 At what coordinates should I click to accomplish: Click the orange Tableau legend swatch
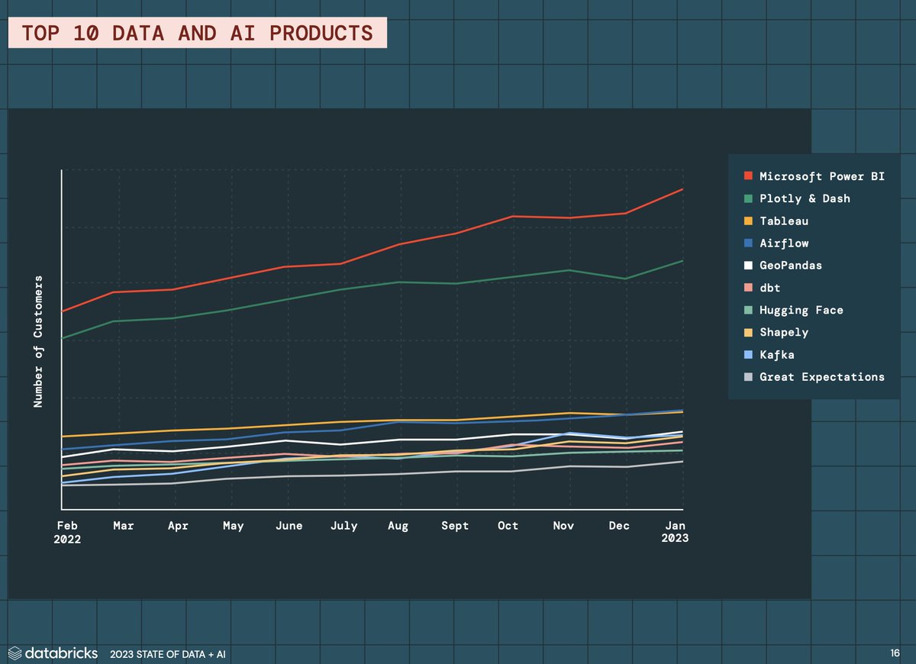pos(749,221)
